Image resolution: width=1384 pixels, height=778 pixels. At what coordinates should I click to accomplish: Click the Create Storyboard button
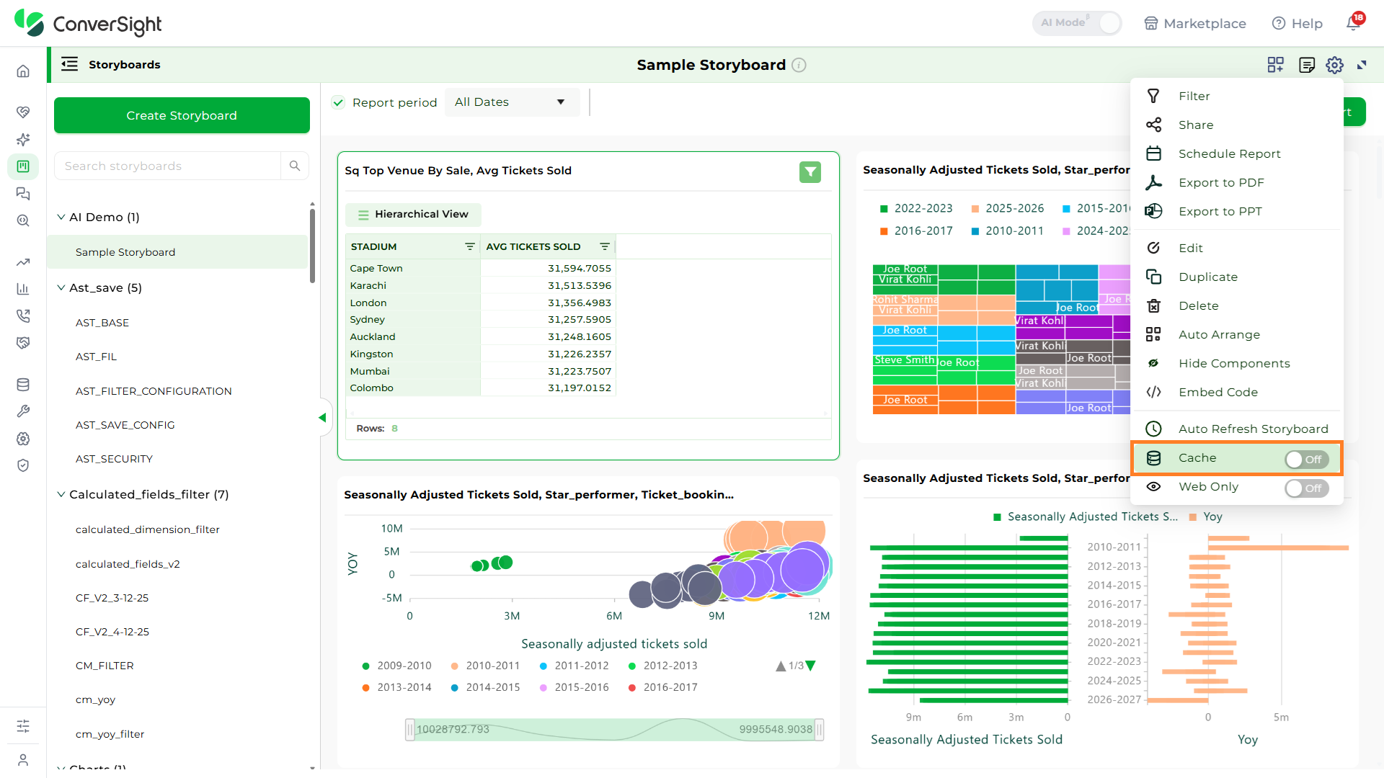point(182,115)
